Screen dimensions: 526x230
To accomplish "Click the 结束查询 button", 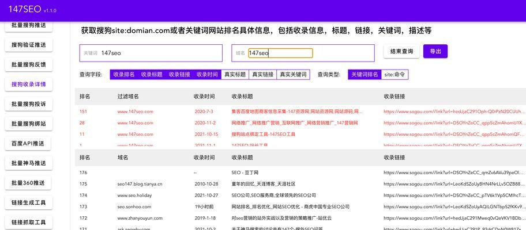I will (401, 52).
